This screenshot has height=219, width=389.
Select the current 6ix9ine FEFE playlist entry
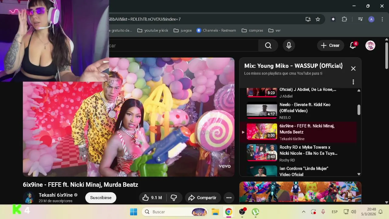pyautogui.click(x=298, y=132)
